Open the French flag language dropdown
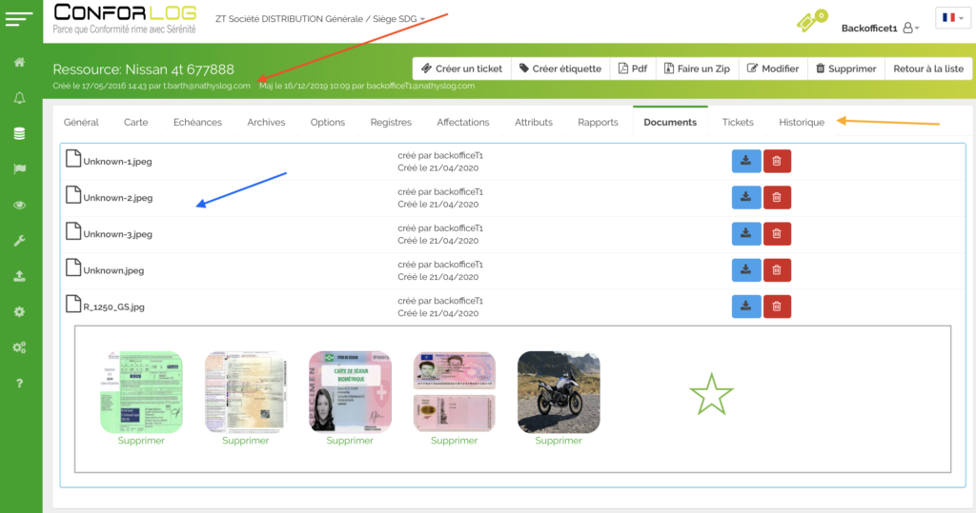976x513 pixels. (952, 18)
